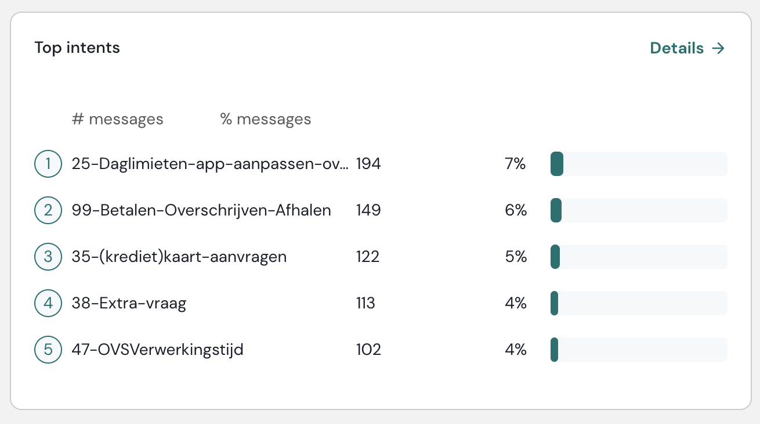Viewport: 760px width, 424px height.
Task: Click the % messages column header
Action: [x=266, y=120]
